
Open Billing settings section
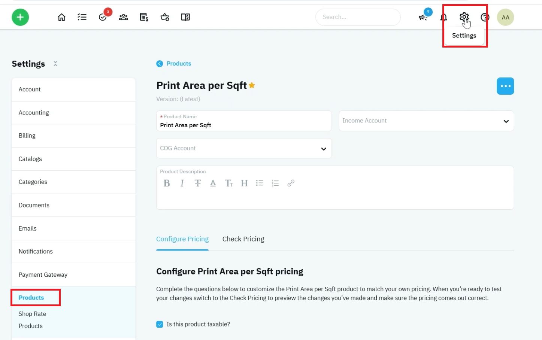tap(73, 136)
